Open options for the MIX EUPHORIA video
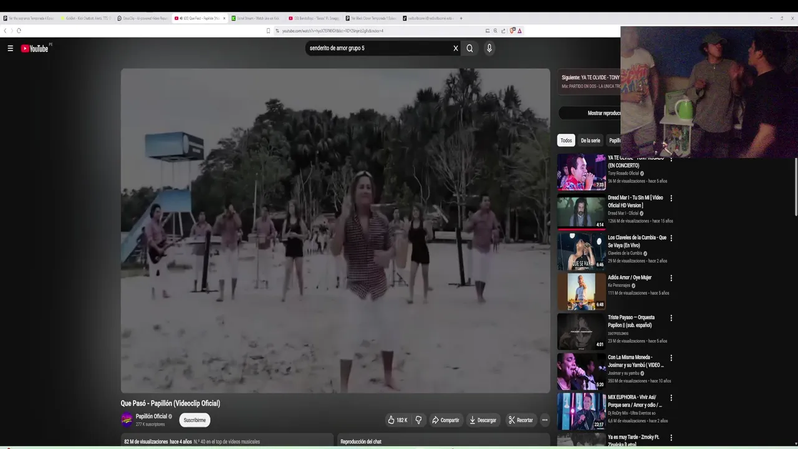The height and width of the screenshot is (449, 798). [671, 398]
